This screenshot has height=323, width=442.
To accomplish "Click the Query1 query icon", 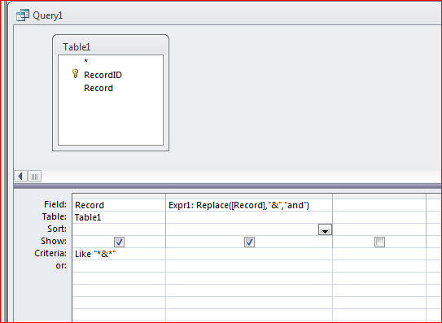I will [x=23, y=15].
